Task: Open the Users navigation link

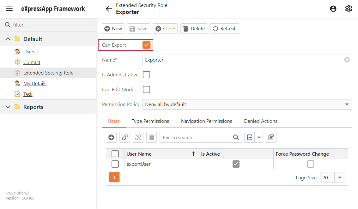Action: pos(29,51)
